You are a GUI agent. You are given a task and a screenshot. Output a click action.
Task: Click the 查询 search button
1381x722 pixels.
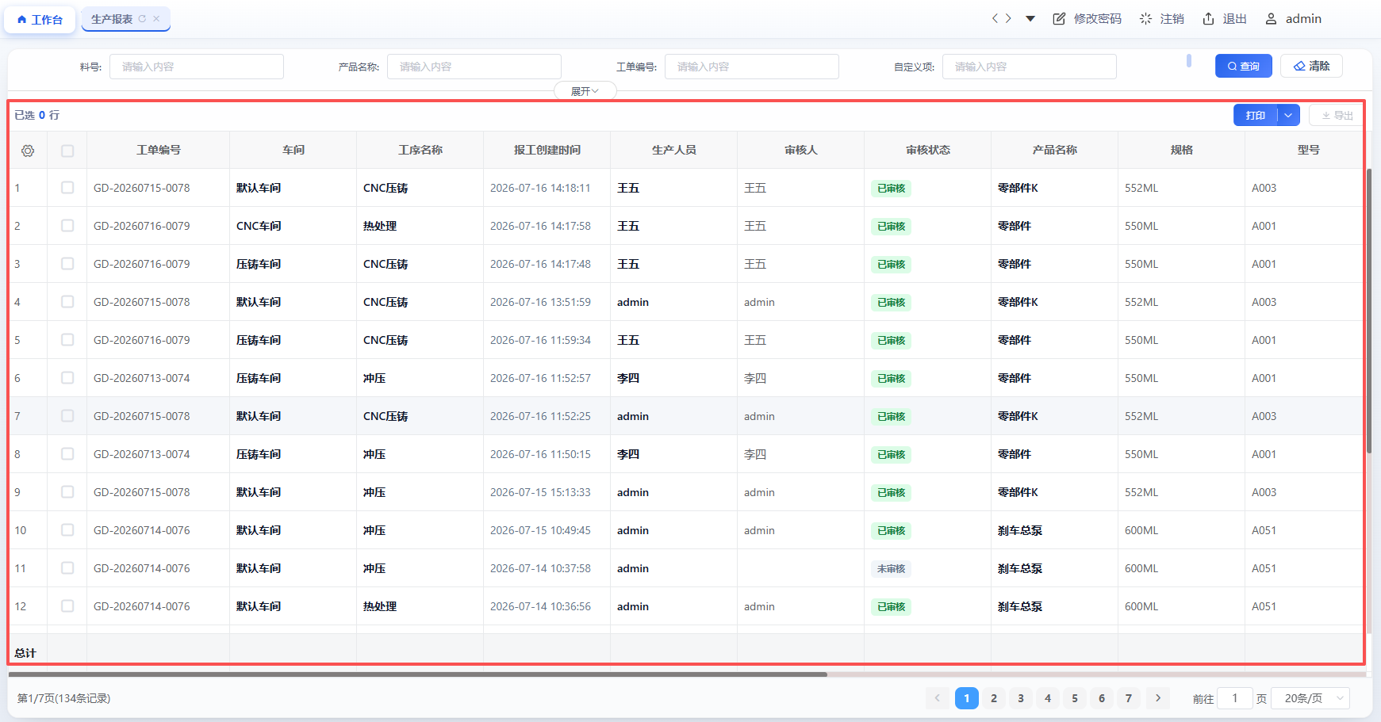[x=1244, y=66]
